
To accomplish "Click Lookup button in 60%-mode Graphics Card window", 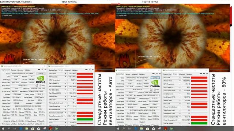I will 155,78.
